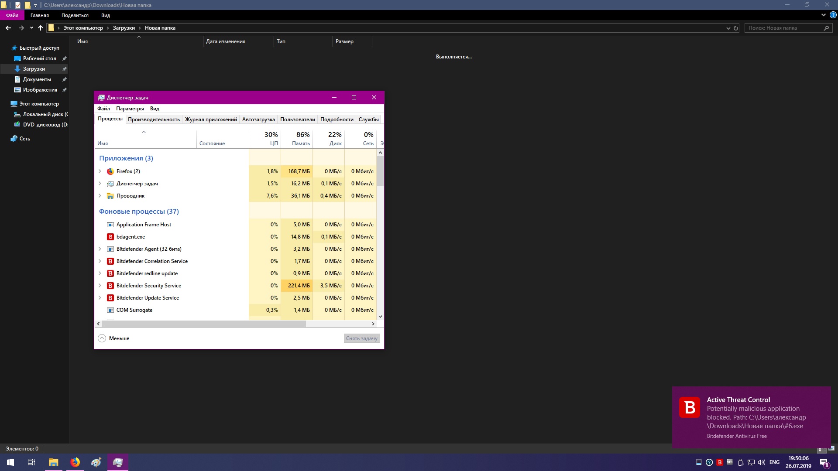838x471 pixels.
Task: Click the Поиск: Новая папка search field
Action: pos(783,28)
